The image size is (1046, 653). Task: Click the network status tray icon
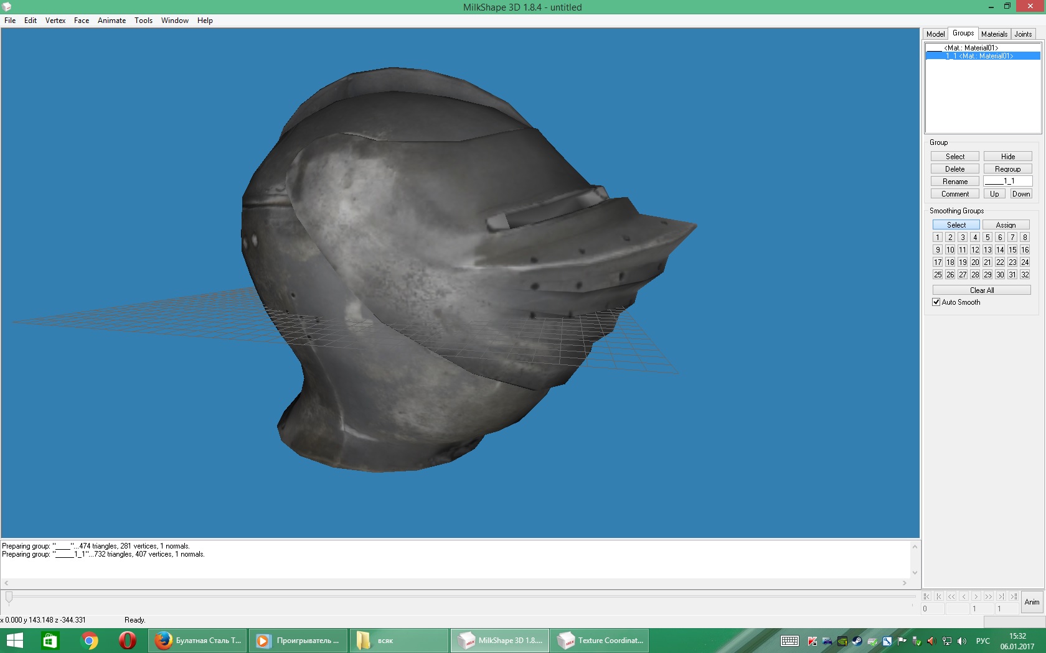point(947,641)
